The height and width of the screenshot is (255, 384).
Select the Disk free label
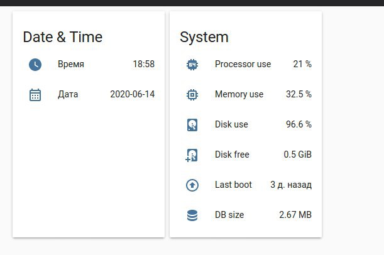click(232, 155)
